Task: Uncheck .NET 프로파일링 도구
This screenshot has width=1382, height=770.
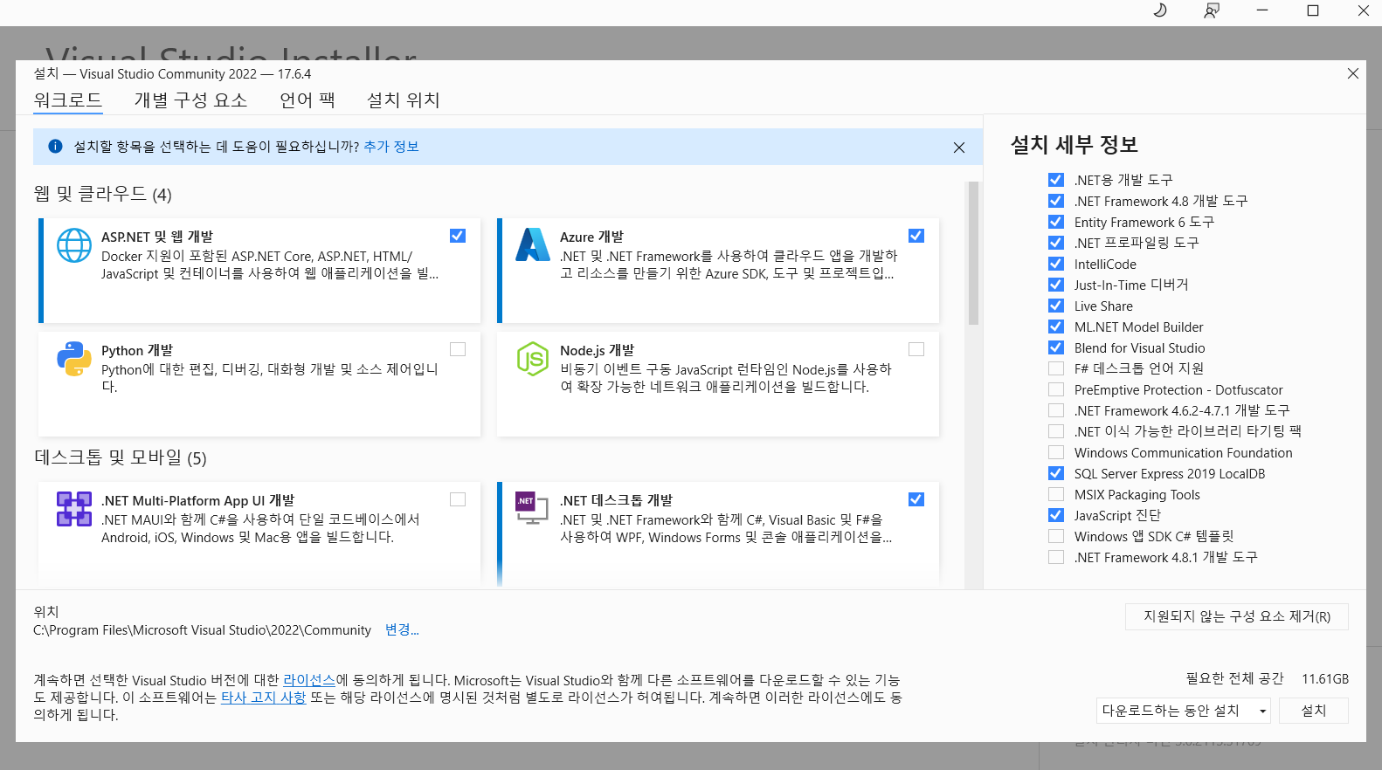Action: pyautogui.click(x=1056, y=243)
